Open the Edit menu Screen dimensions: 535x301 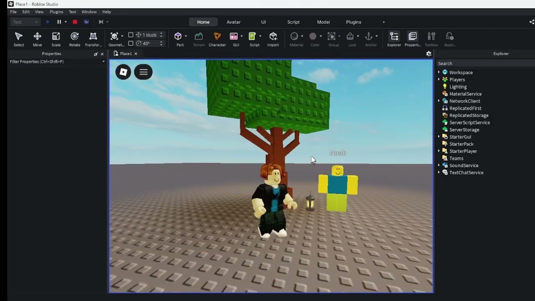tap(26, 12)
